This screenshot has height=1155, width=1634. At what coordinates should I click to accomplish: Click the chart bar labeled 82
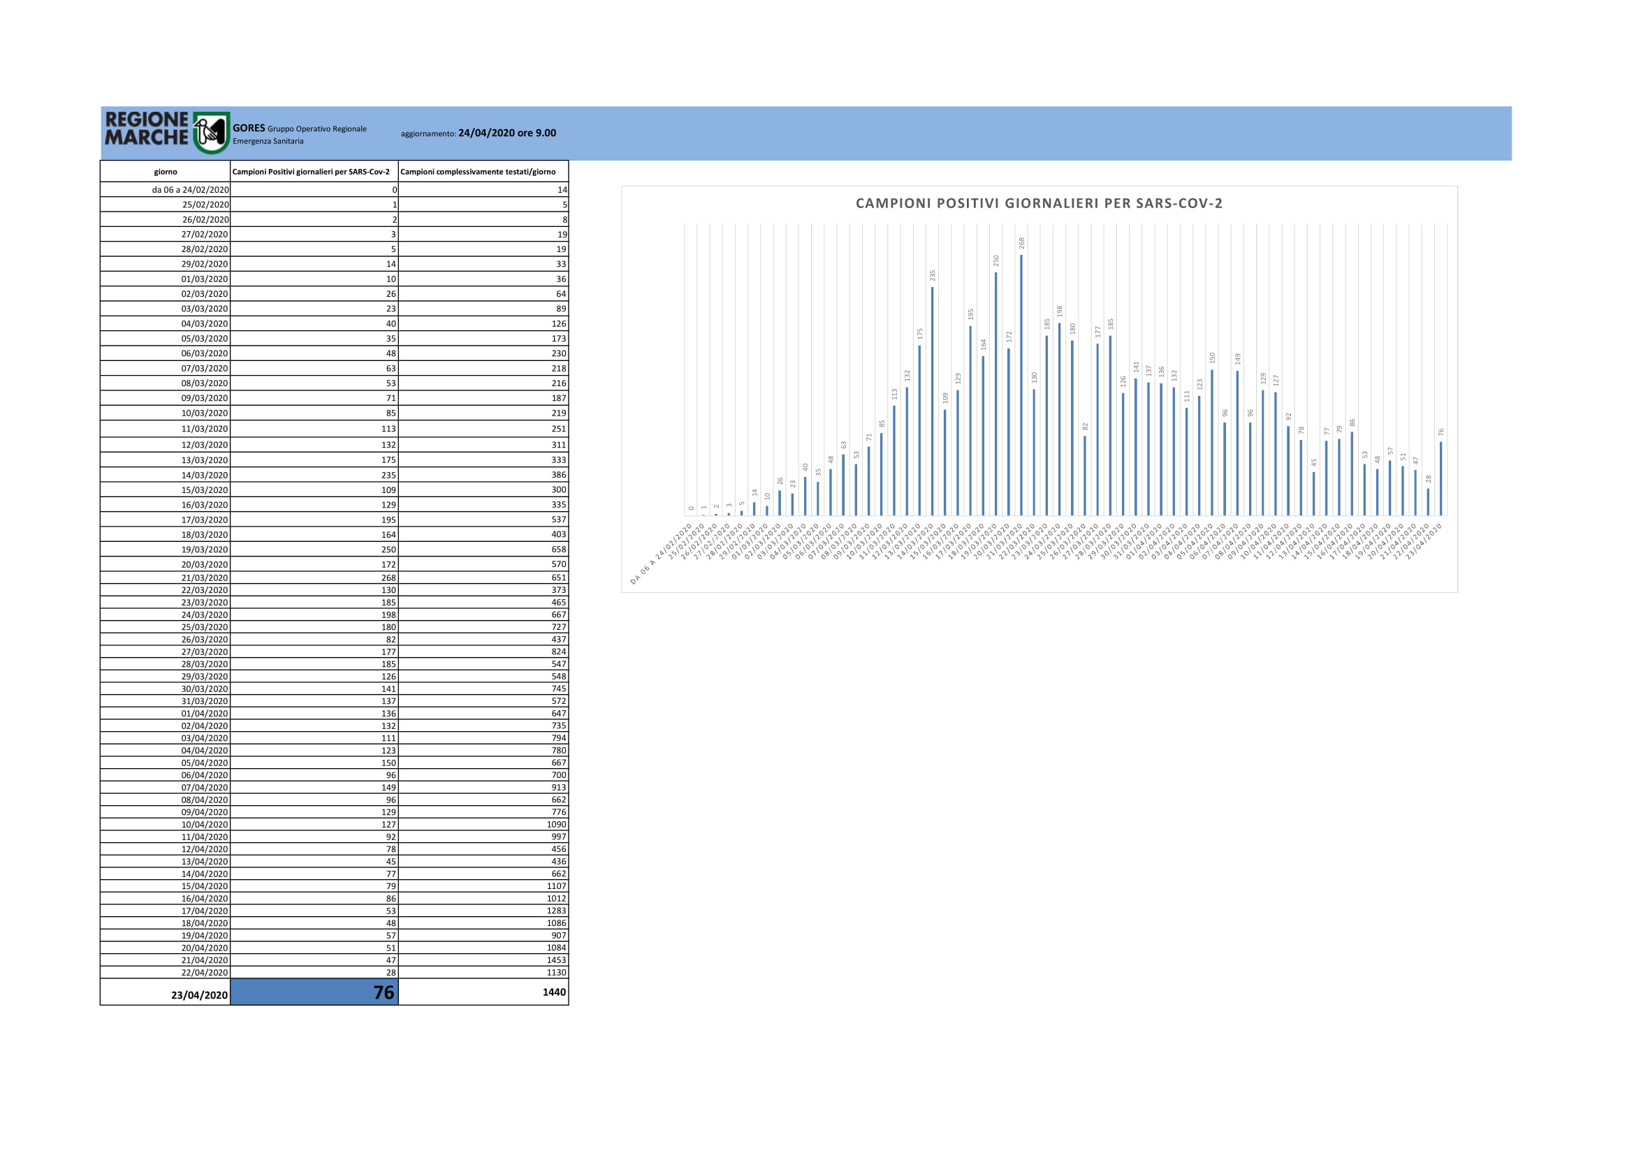tap(1085, 476)
